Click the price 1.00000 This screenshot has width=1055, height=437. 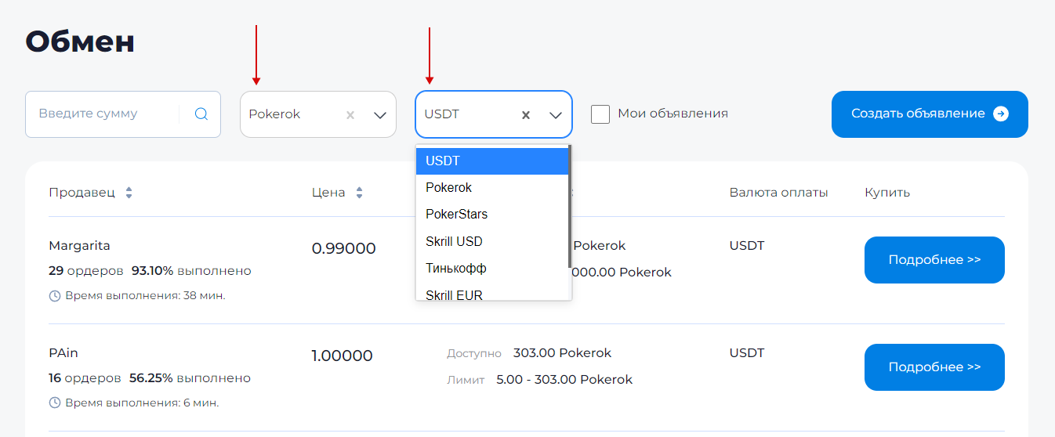pos(342,356)
